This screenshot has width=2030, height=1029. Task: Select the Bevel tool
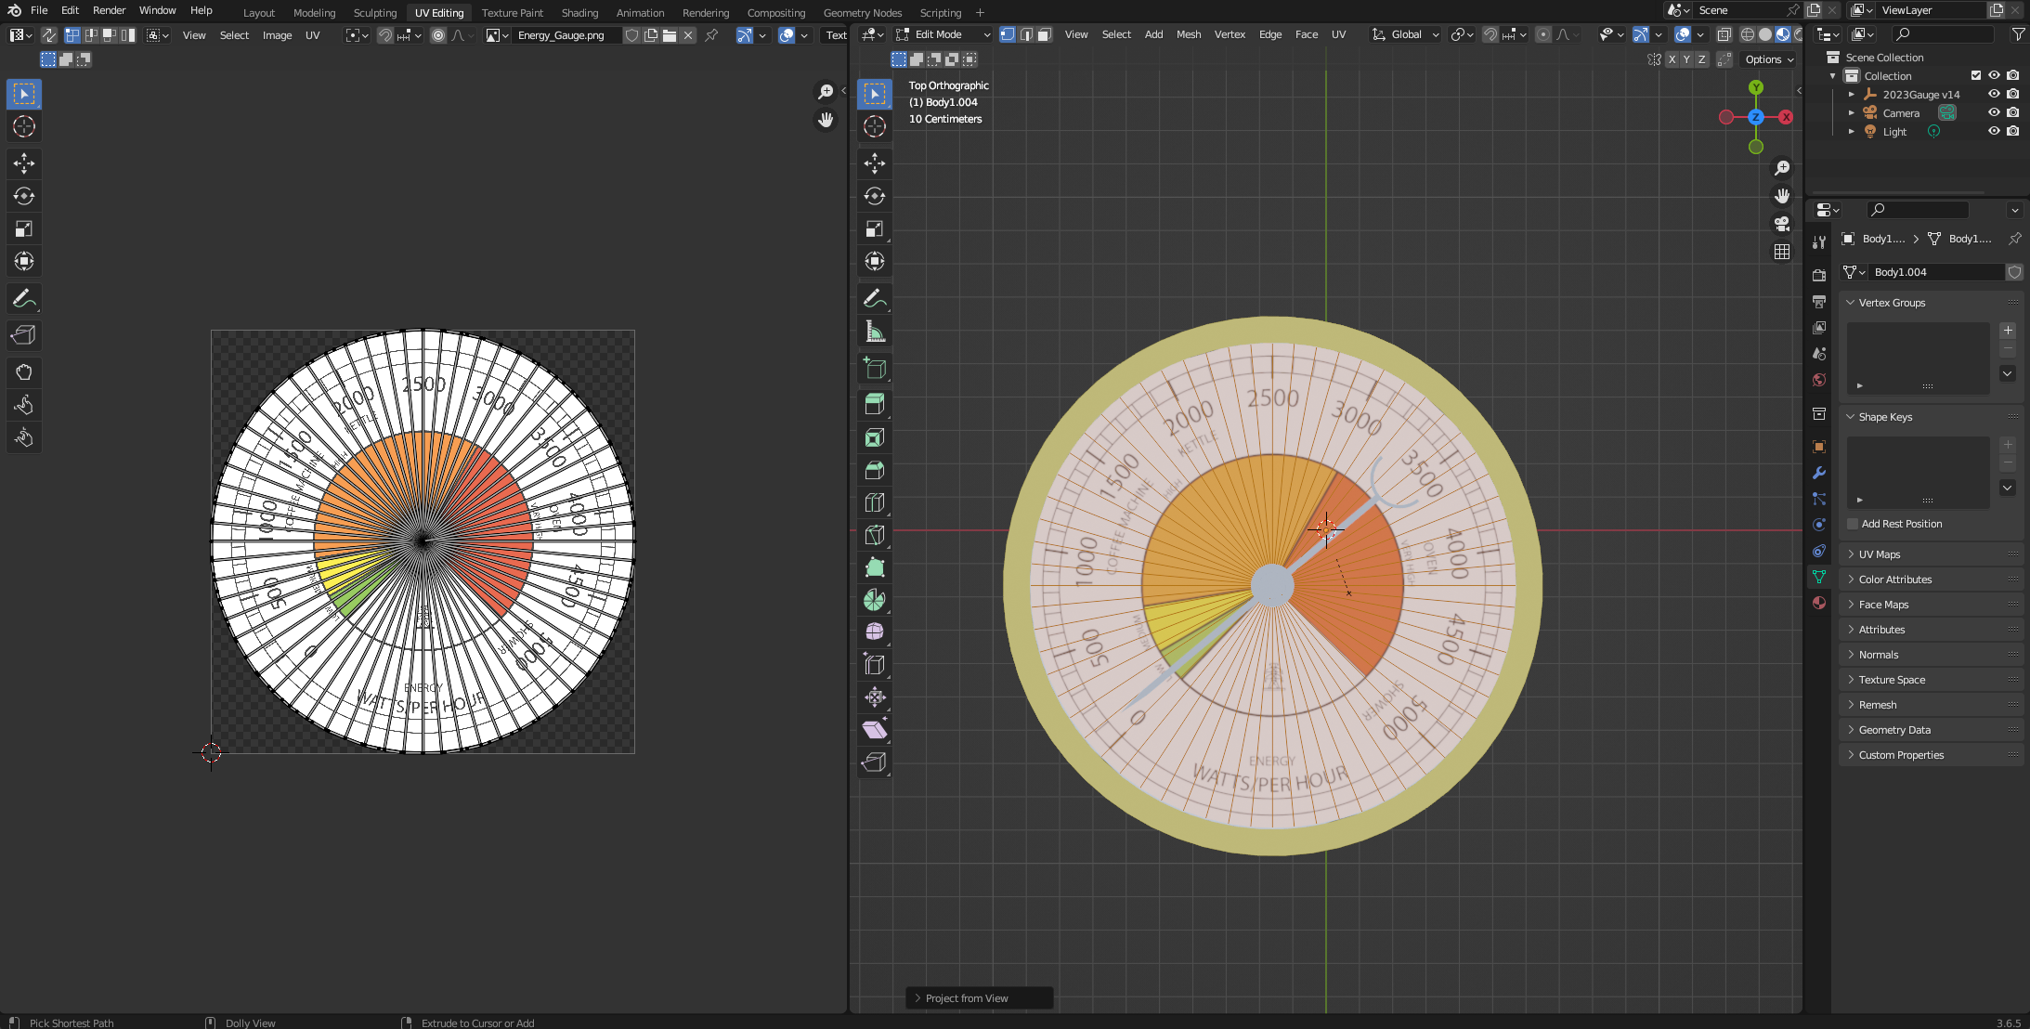[x=874, y=470]
